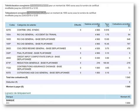Click 'RG CAS GENERAL - BASE DEPLAFONNEE'
This screenshot has height=111, width=140.
tap(36, 39)
